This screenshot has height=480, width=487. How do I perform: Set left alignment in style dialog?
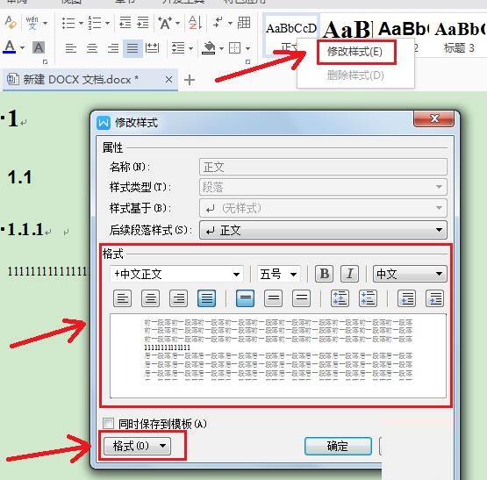(122, 298)
